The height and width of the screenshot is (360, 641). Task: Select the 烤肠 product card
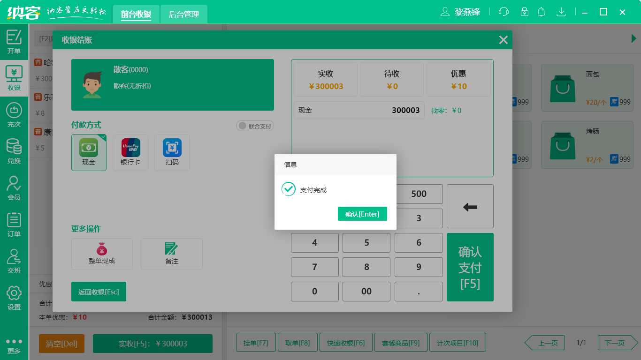pyautogui.click(x=587, y=145)
